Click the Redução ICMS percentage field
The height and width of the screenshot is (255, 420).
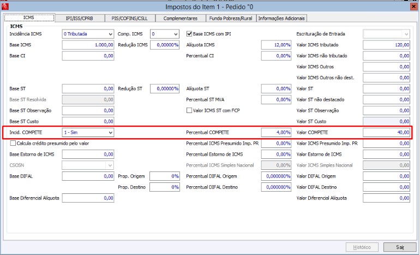coord(165,45)
